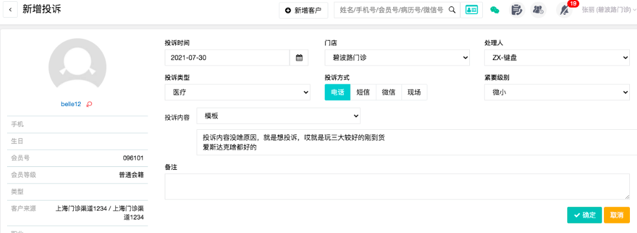Click the 新增客户 button
The height and width of the screenshot is (233, 637).
click(303, 10)
